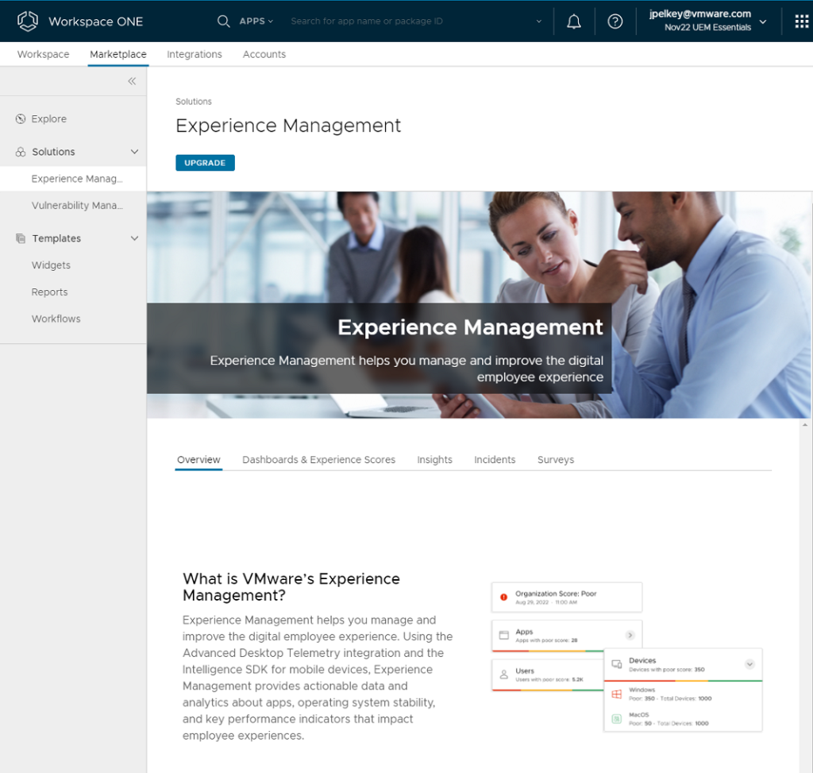Collapse the Templates section chevron

pos(134,238)
